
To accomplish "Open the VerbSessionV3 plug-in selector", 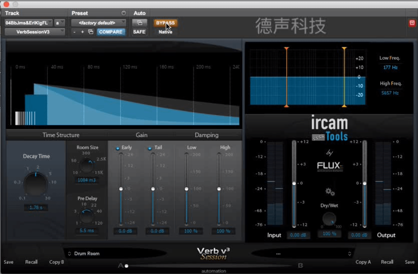I will click(35, 32).
